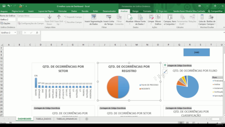This screenshot has width=225, height=127.
Task: Click into the formula bar
Action: (132, 36)
